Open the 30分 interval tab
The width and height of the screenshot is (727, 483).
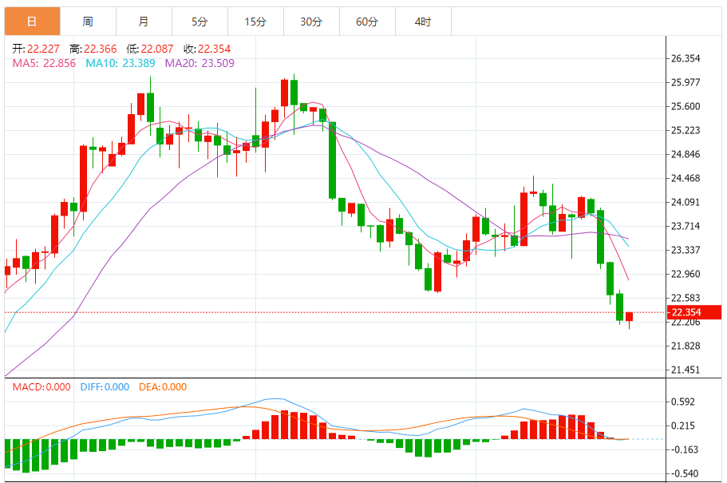(311, 22)
